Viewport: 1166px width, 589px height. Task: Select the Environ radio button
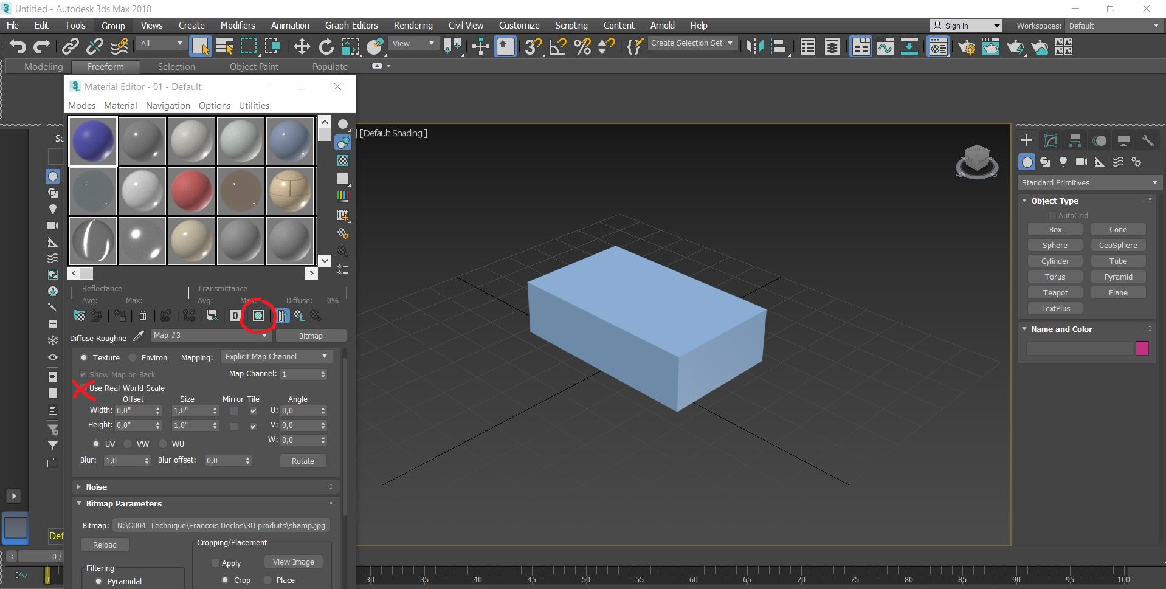133,358
